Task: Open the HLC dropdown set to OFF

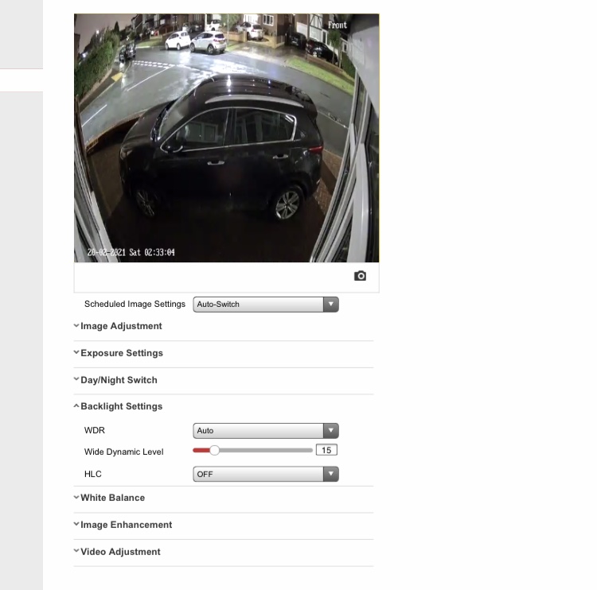Action: (x=265, y=474)
